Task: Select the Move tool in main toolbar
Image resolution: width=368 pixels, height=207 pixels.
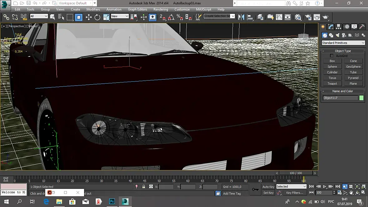Action: (x=89, y=17)
